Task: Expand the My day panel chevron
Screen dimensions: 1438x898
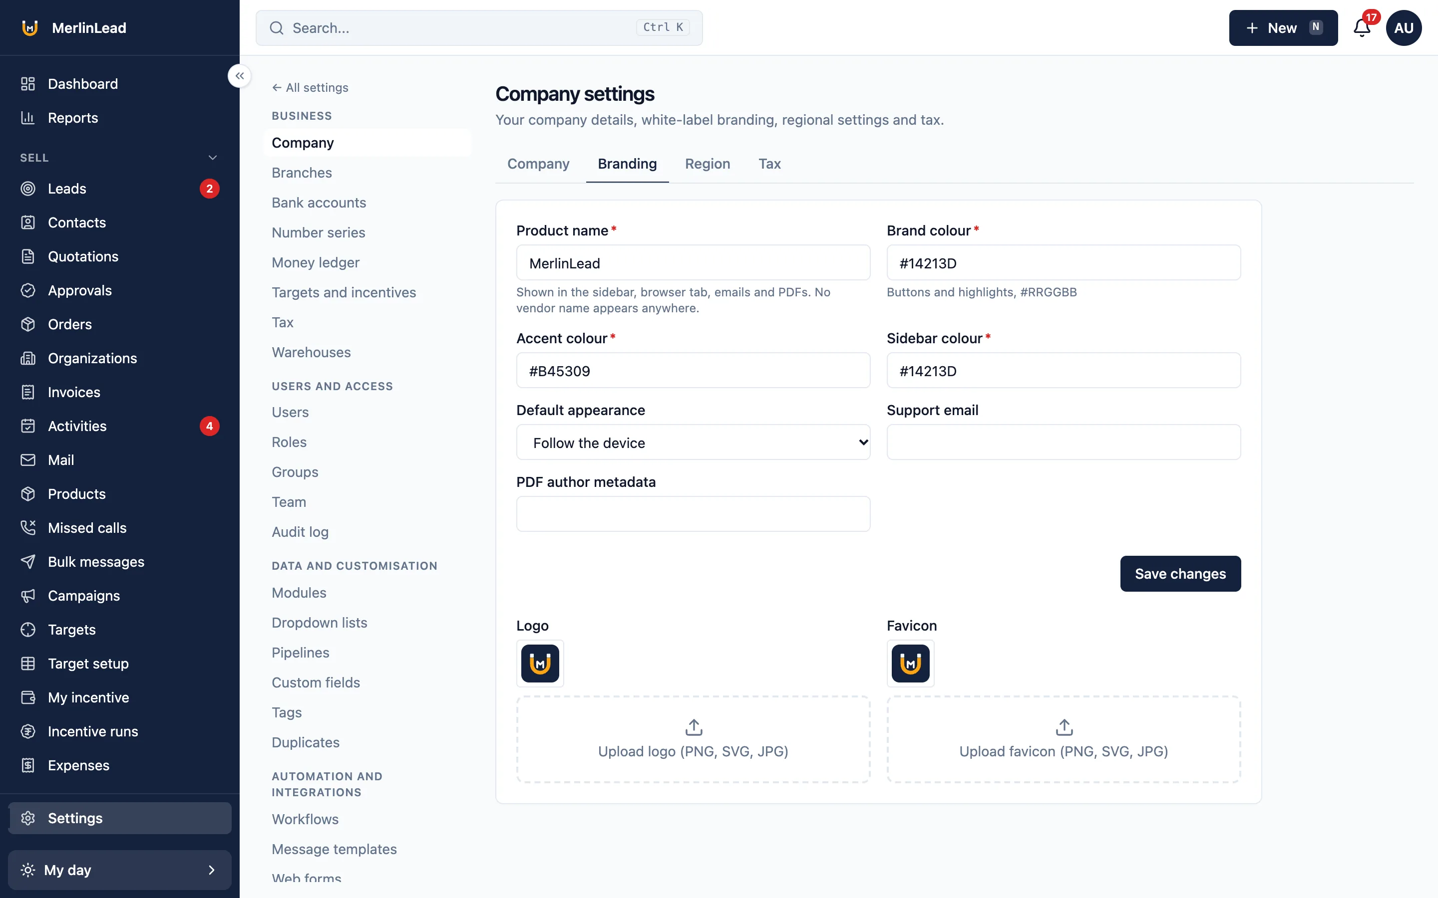Action: 212,870
